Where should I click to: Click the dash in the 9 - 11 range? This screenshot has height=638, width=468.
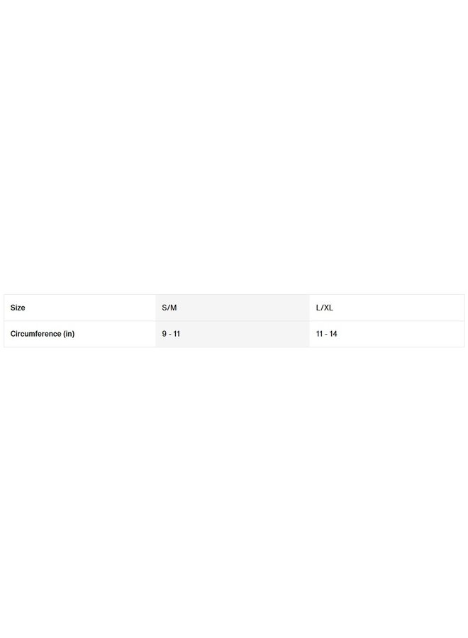click(x=170, y=334)
